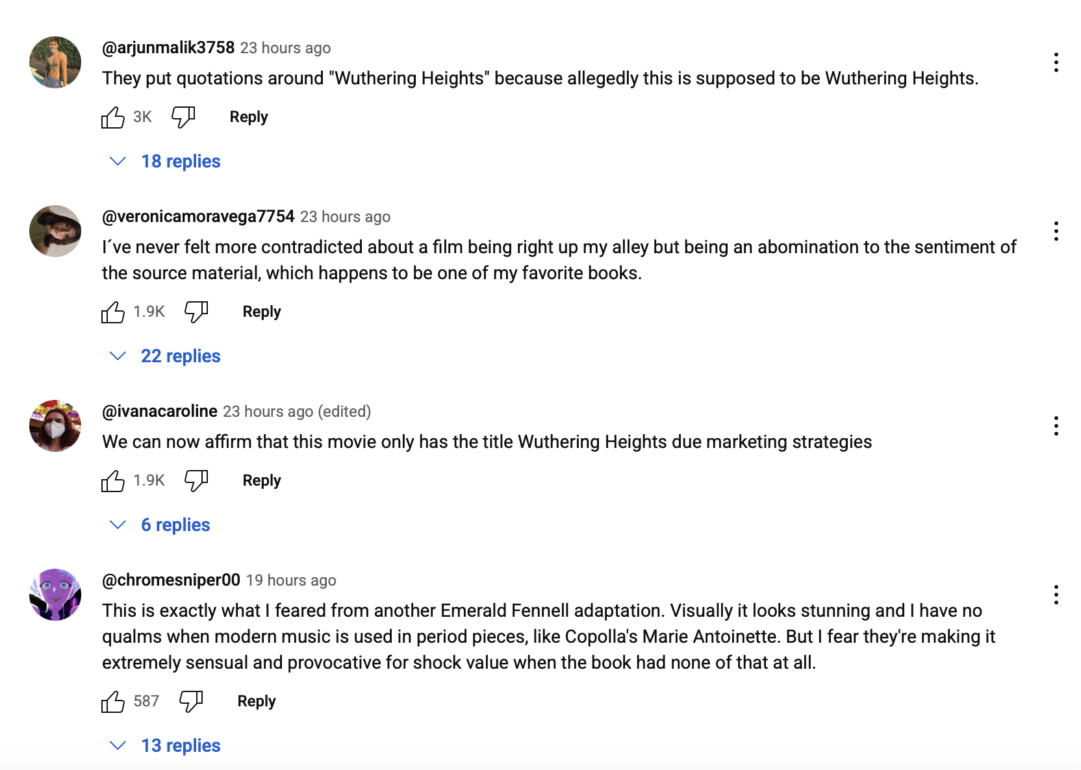This screenshot has width=1081, height=770.
Task: Click @chromesniper00's purple avatar thumbnail
Action: pyautogui.click(x=55, y=595)
